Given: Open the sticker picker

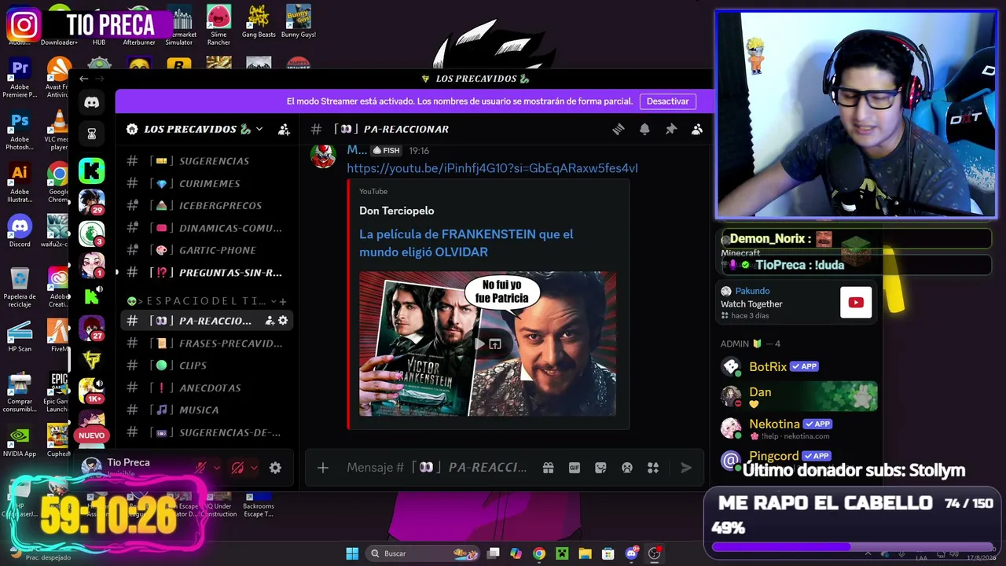Looking at the screenshot, I should click(x=600, y=468).
